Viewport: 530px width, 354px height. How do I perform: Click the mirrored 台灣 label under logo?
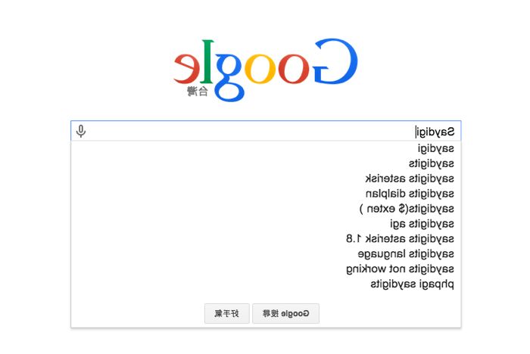197,92
